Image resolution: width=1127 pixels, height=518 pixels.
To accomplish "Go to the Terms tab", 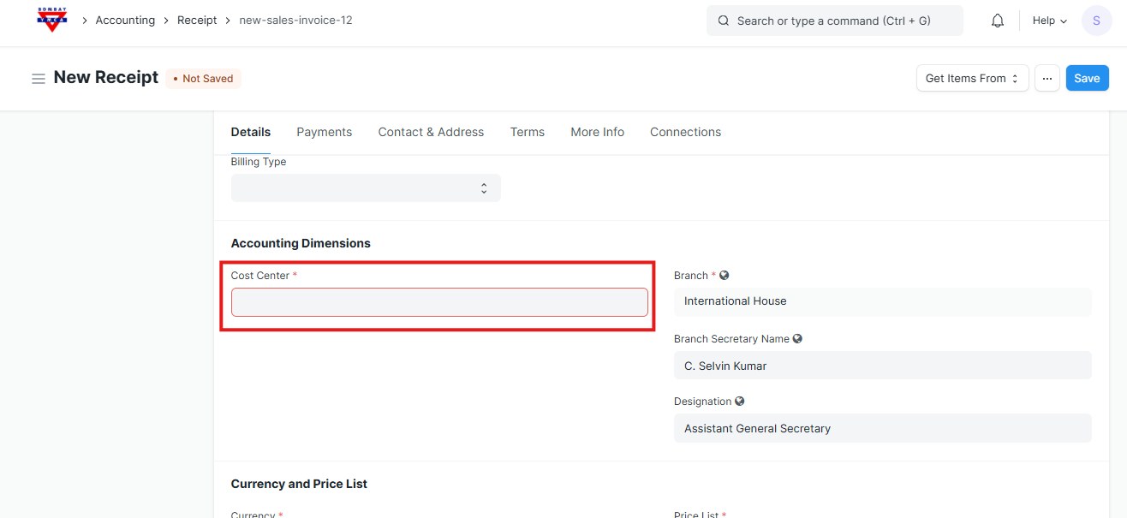I will pos(527,132).
